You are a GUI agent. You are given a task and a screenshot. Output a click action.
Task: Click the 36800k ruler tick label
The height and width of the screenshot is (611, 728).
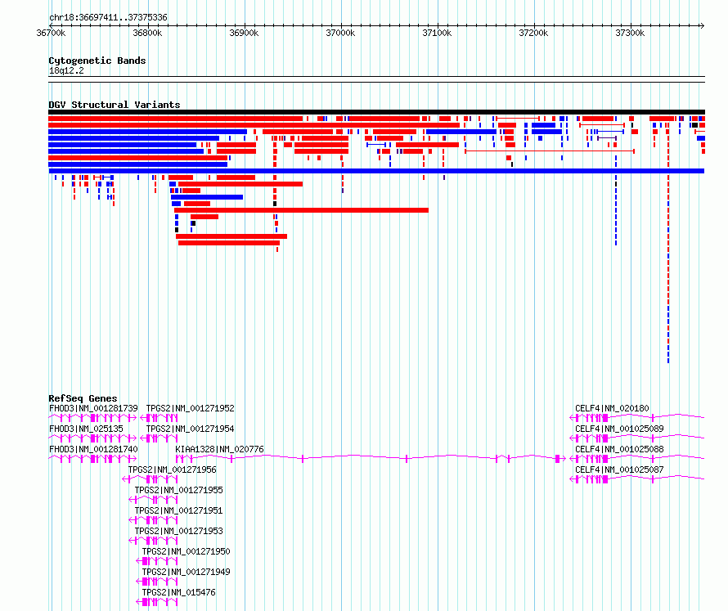coord(147,33)
